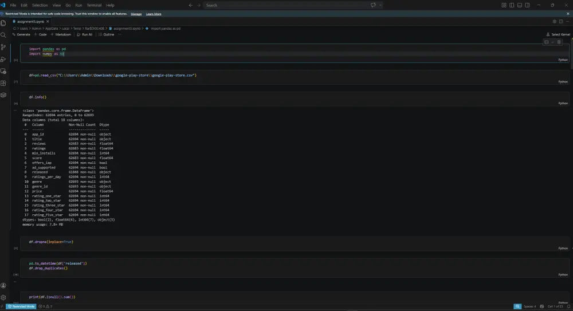This screenshot has height=311, width=573.
Task: Open the Manage gear in activity bar
Action: tap(3, 297)
